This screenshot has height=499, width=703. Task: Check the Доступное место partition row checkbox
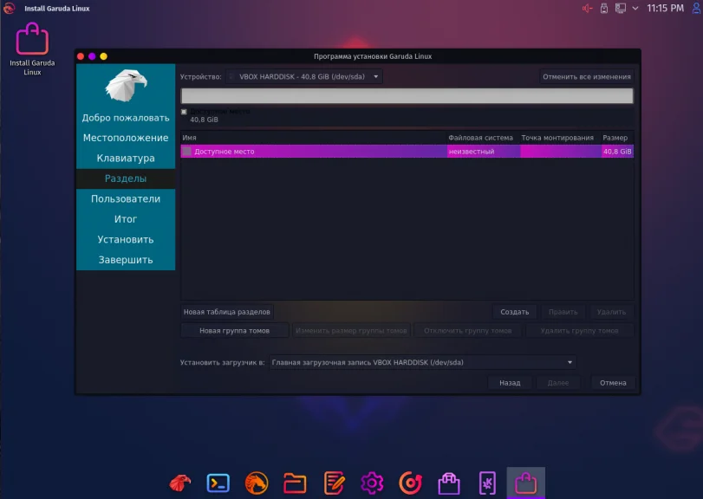(x=186, y=151)
